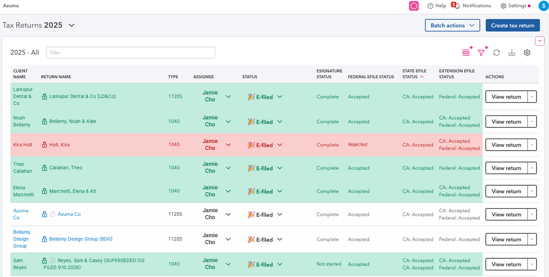
Task: Sort by Return Name column header
Action: [56, 77]
